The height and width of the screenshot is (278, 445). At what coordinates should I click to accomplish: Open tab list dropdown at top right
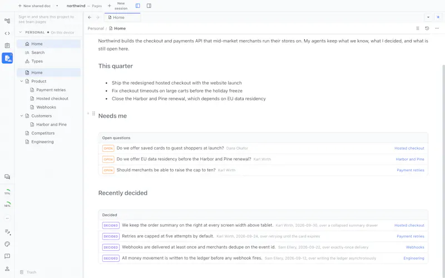(428, 17)
